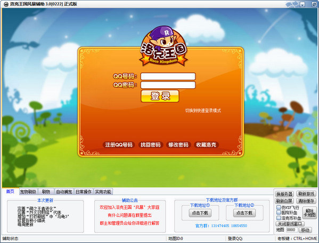Check the 洛克币补血 option
This screenshot has width=319, height=243.
[279, 218]
